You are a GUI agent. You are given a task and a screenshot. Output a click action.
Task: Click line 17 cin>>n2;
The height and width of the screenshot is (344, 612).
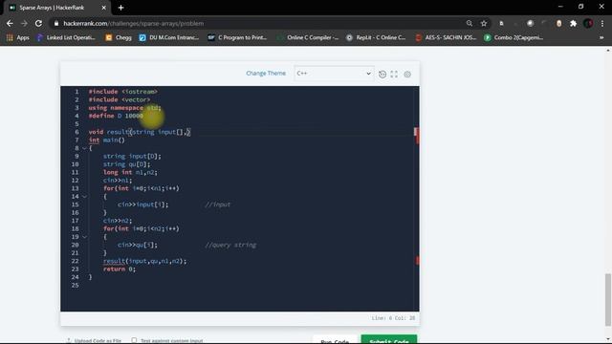(118, 221)
